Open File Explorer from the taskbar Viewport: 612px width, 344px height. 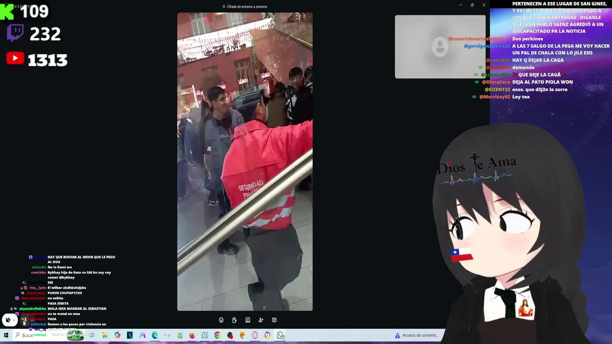pos(104,335)
